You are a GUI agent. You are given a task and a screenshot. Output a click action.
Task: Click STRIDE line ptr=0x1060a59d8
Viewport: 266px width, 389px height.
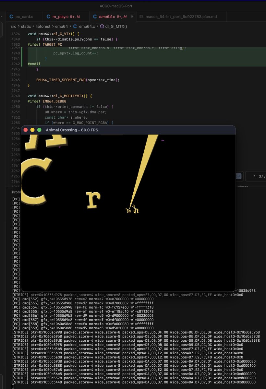[x=136, y=341]
